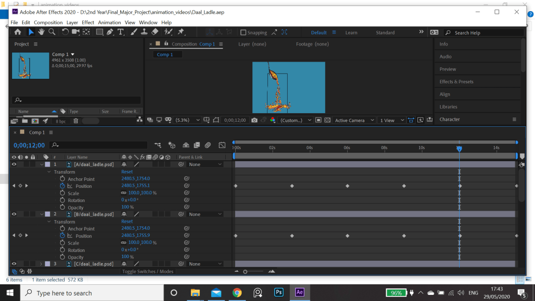535x301 pixels.
Task: Open the Graph Editor in timeline
Action: tap(222, 145)
